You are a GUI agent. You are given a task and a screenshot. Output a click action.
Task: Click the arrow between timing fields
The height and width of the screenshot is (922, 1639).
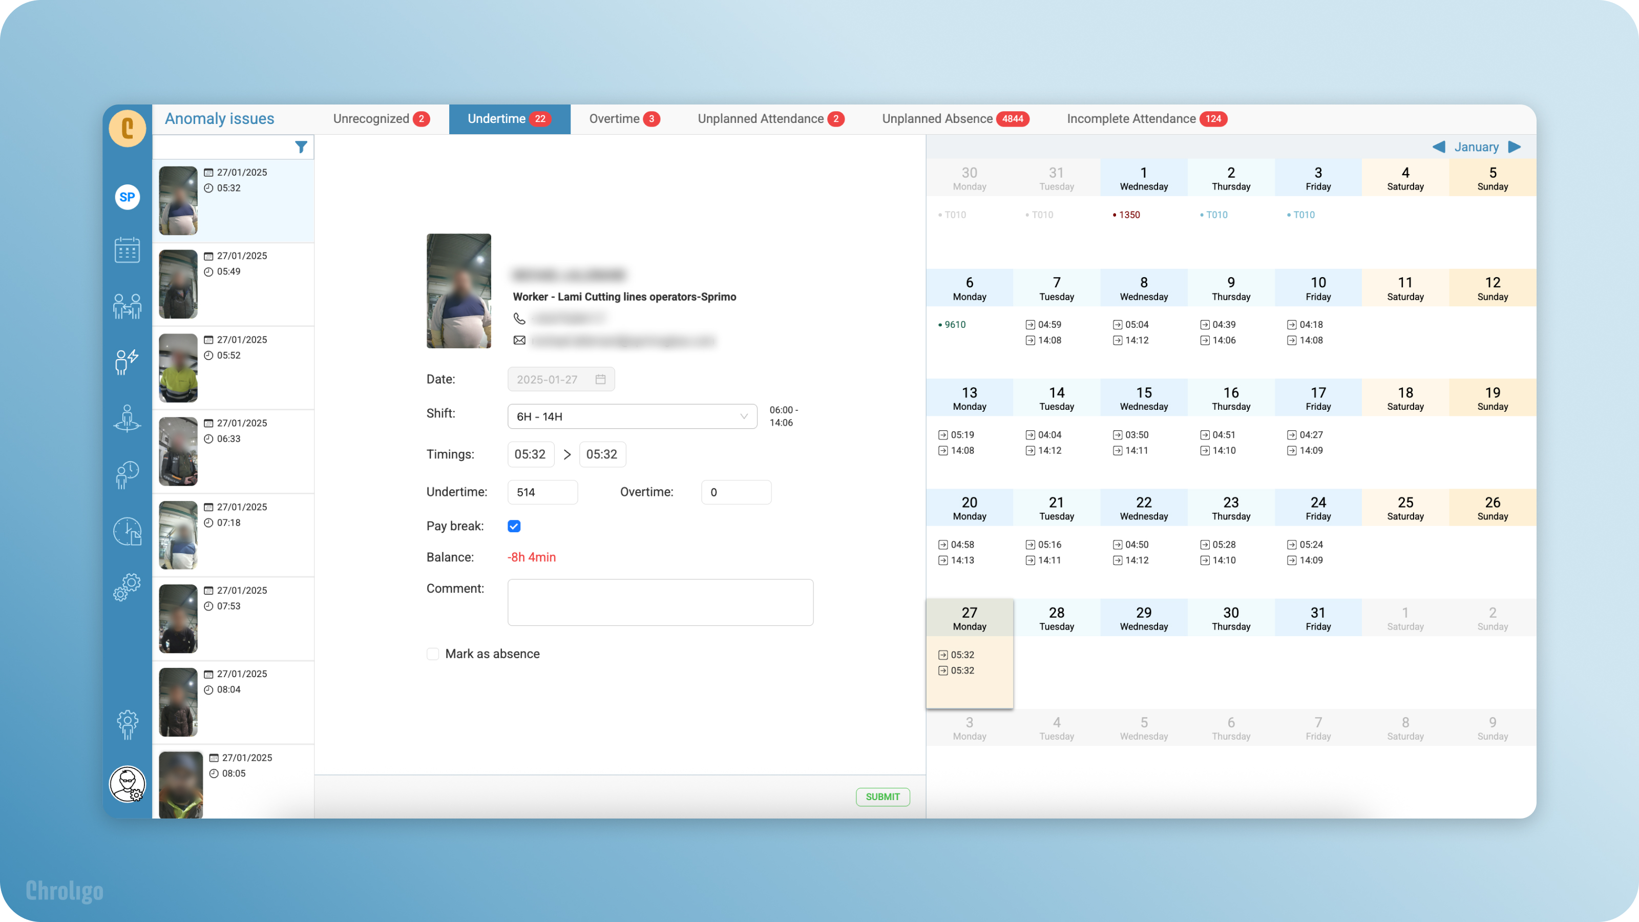pyautogui.click(x=567, y=454)
